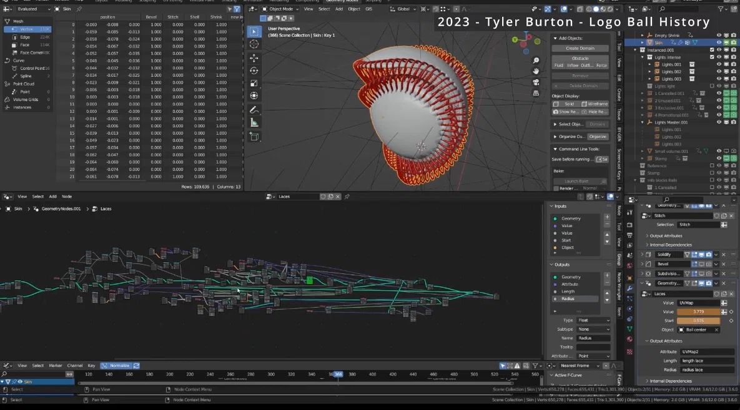
Task: Open the timeline Marker menu
Action: click(x=55, y=366)
